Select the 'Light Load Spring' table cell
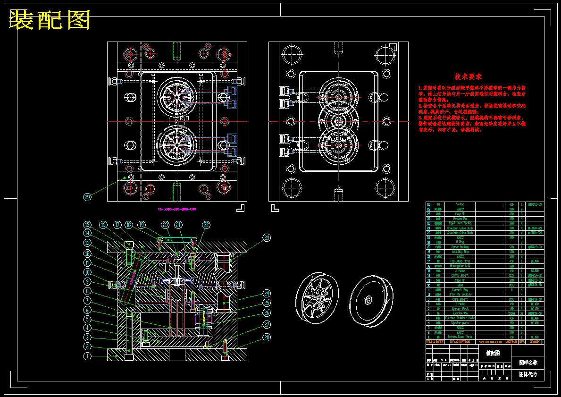561x397 pixels. pyautogui.click(x=460, y=223)
